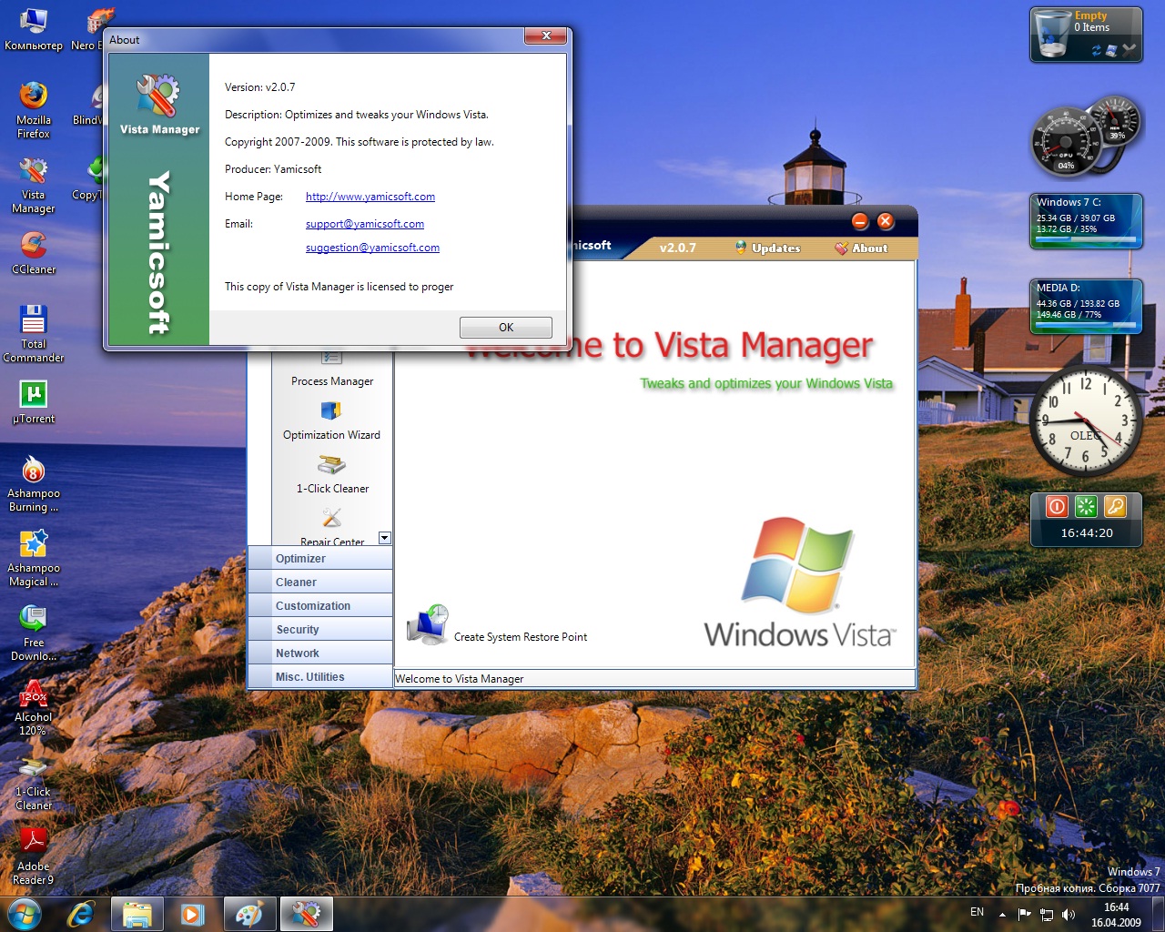This screenshot has width=1165, height=932.
Task: Switch to the Paint taskbar button
Action: coord(249,914)
